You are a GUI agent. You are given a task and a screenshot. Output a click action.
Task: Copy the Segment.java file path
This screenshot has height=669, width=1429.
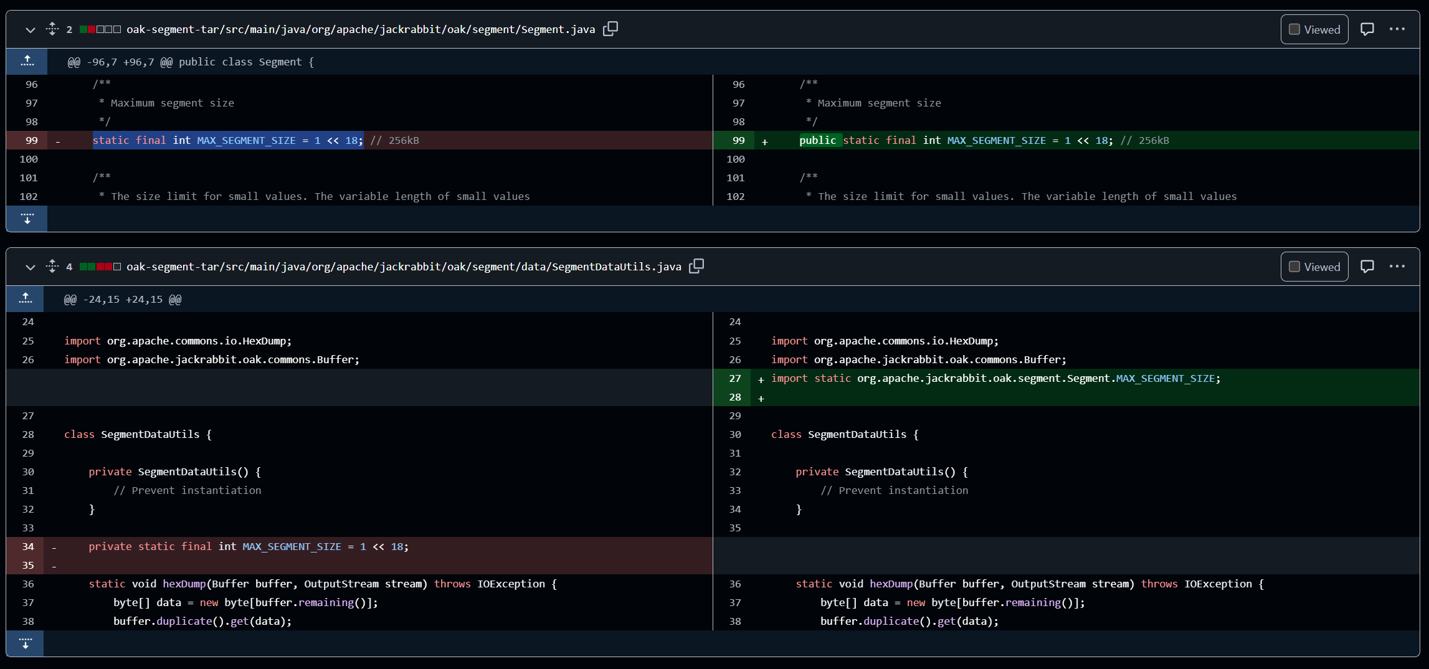click(x=610, y=29)
